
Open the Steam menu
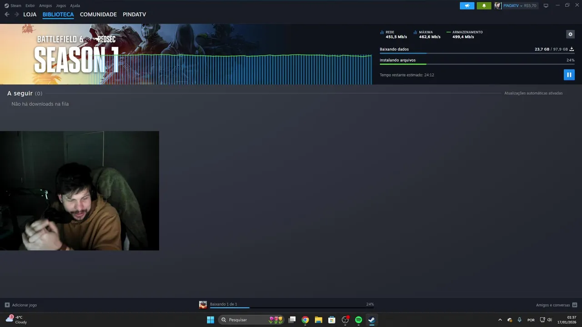[13, 5]
